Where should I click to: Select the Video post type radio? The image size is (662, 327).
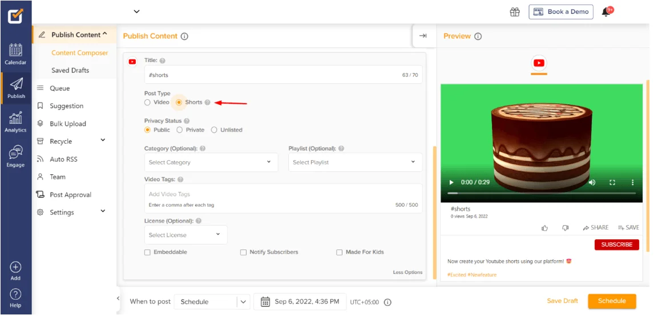click(x=148, y=103)
